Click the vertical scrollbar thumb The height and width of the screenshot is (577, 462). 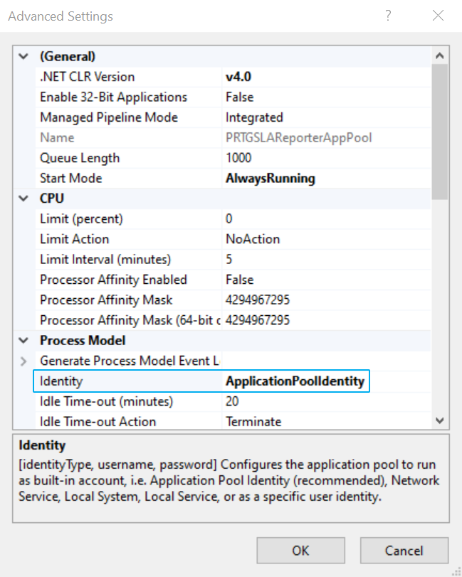(439, 132)
